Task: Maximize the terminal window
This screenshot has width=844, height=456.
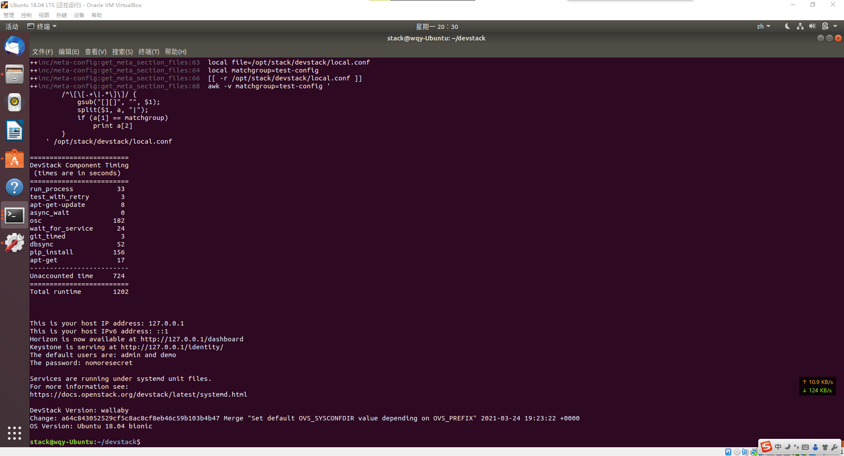Action: tap(829, 38)
